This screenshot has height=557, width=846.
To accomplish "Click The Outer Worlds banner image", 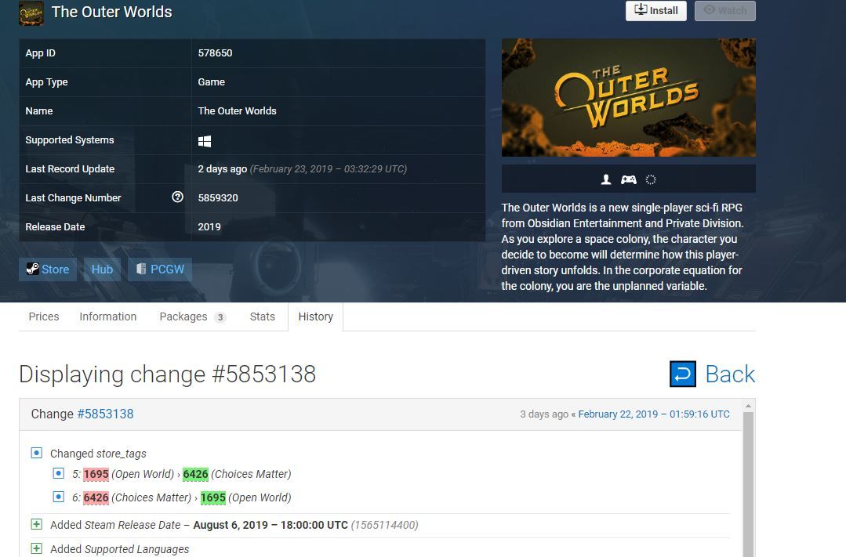I will click(628, 98).
